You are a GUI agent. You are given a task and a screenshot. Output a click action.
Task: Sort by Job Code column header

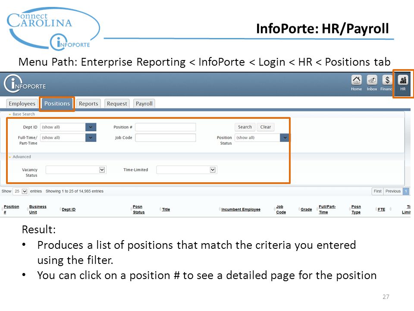(281, 209)
